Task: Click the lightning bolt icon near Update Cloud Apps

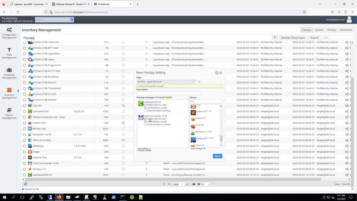Action: 274,37
